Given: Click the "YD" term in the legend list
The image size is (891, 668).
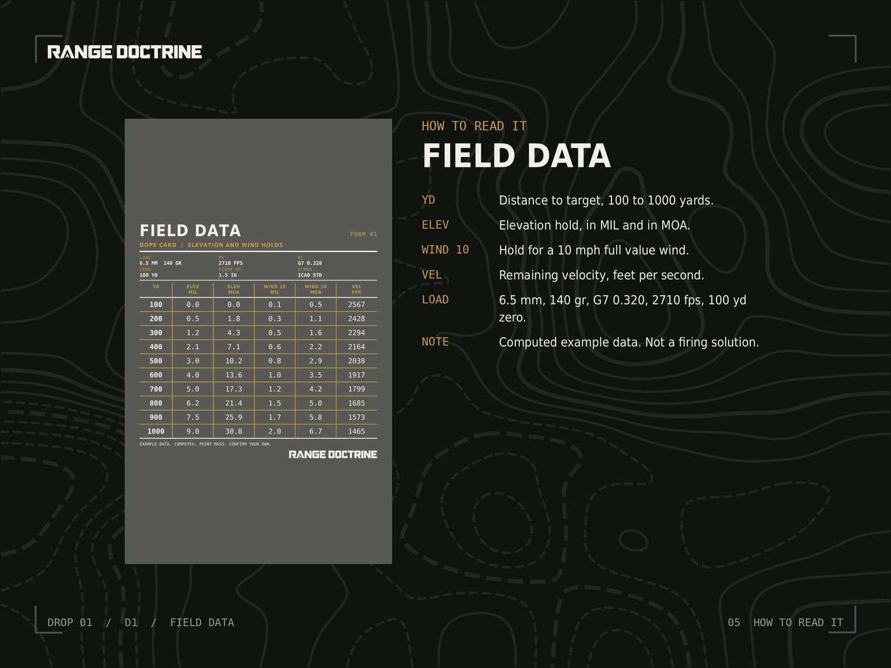Looking at the screenshot, I should click(428, 200).
